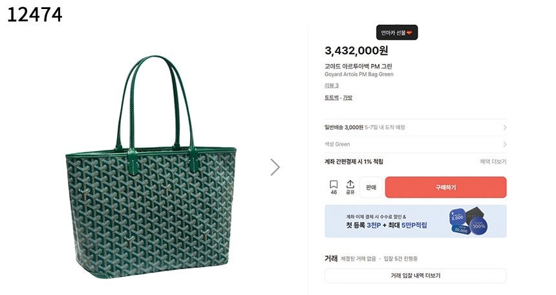
Task: Click the 언마카 선물 gift badge
Action: tap(397, 32)
